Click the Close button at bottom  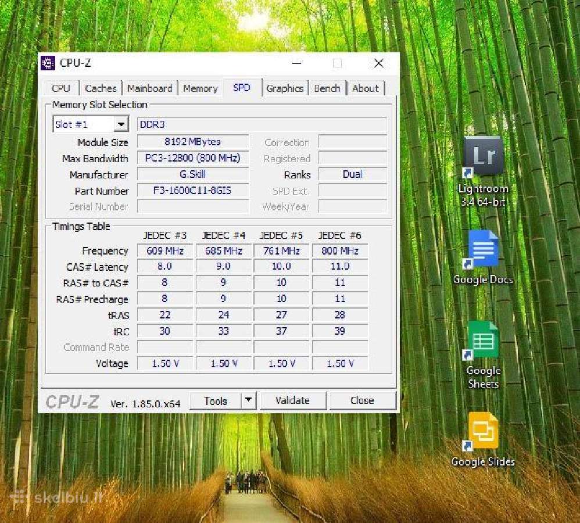[x=362, y=400]
